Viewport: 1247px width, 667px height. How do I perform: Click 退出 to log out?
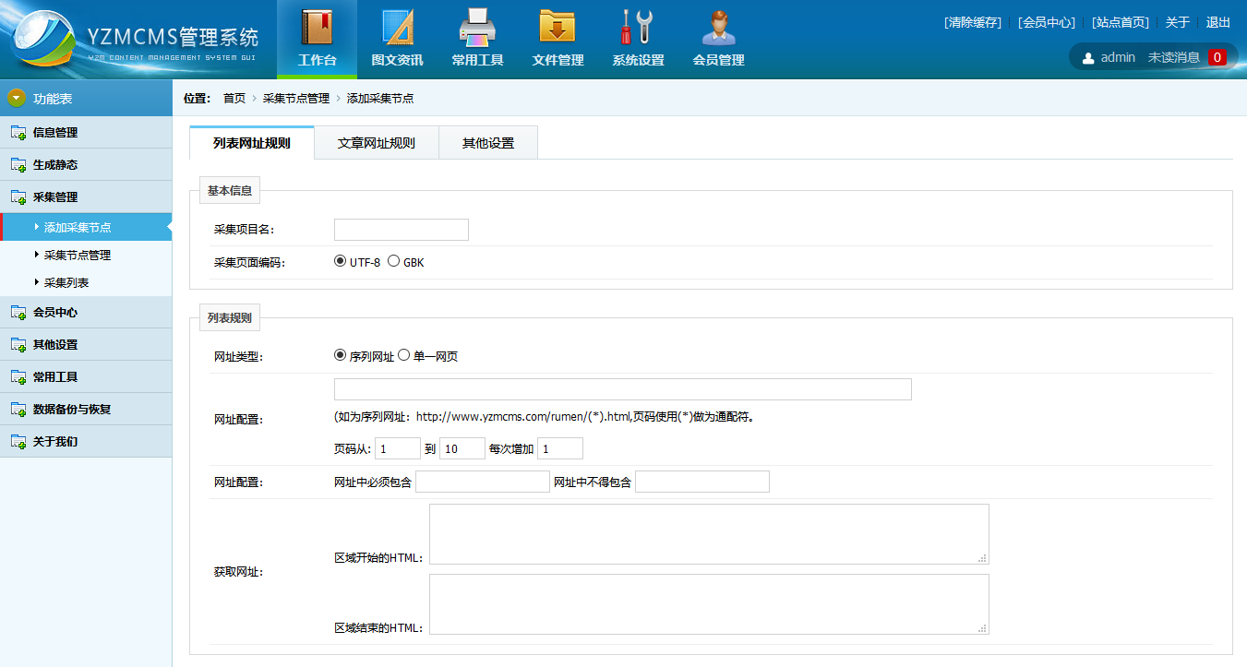1218,22
